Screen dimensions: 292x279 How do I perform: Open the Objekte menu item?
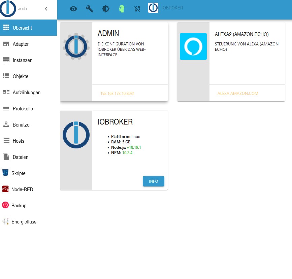coord(29,76)
